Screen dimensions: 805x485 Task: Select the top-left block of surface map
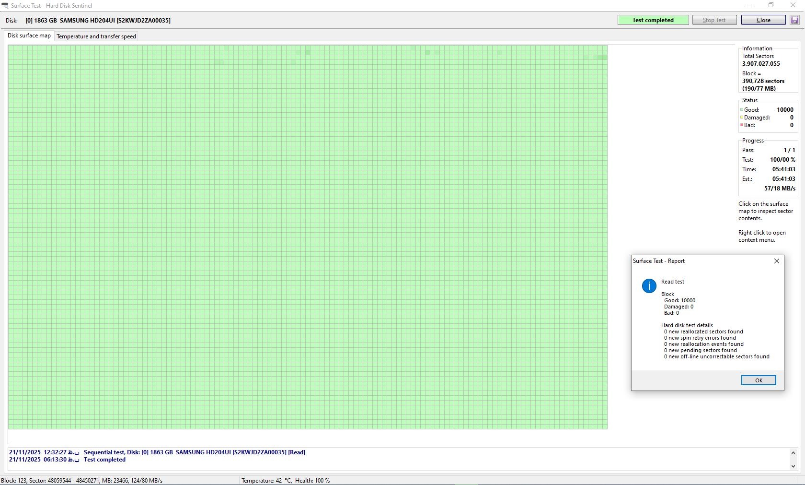pos(11,48)
